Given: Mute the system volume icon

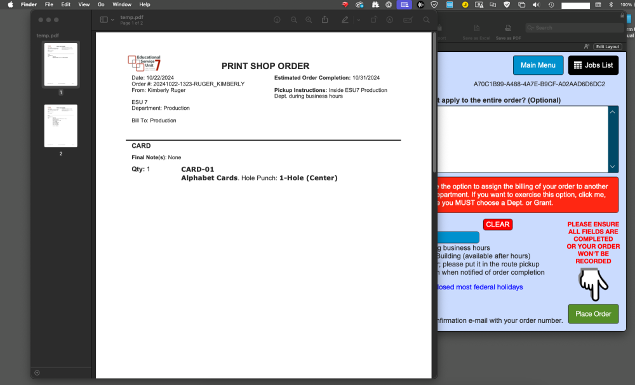Looking at the screenshot, I should [x=536, y=4].
